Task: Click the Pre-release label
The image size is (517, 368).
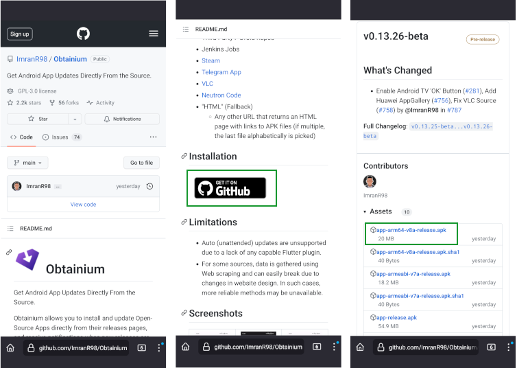Action: point(483,40)
